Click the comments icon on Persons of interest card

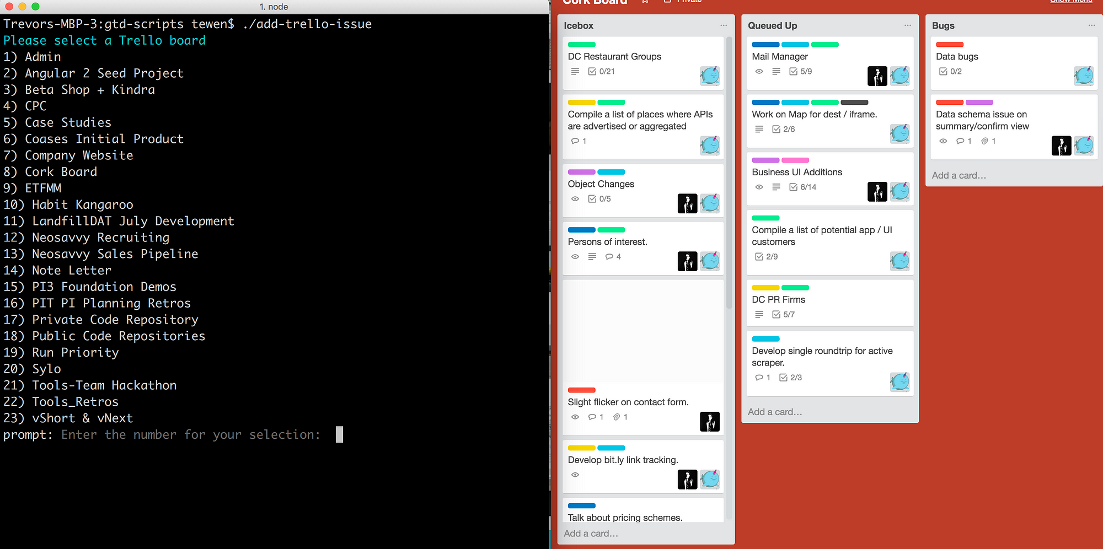click(609, 257)
